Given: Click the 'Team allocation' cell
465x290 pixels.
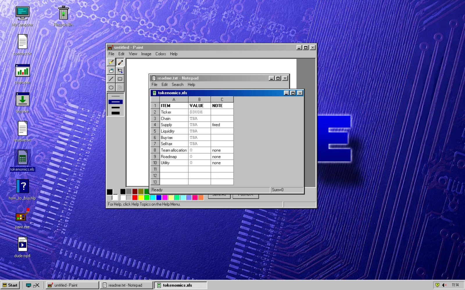Looking at the screenshot, I should pos(174,150).
